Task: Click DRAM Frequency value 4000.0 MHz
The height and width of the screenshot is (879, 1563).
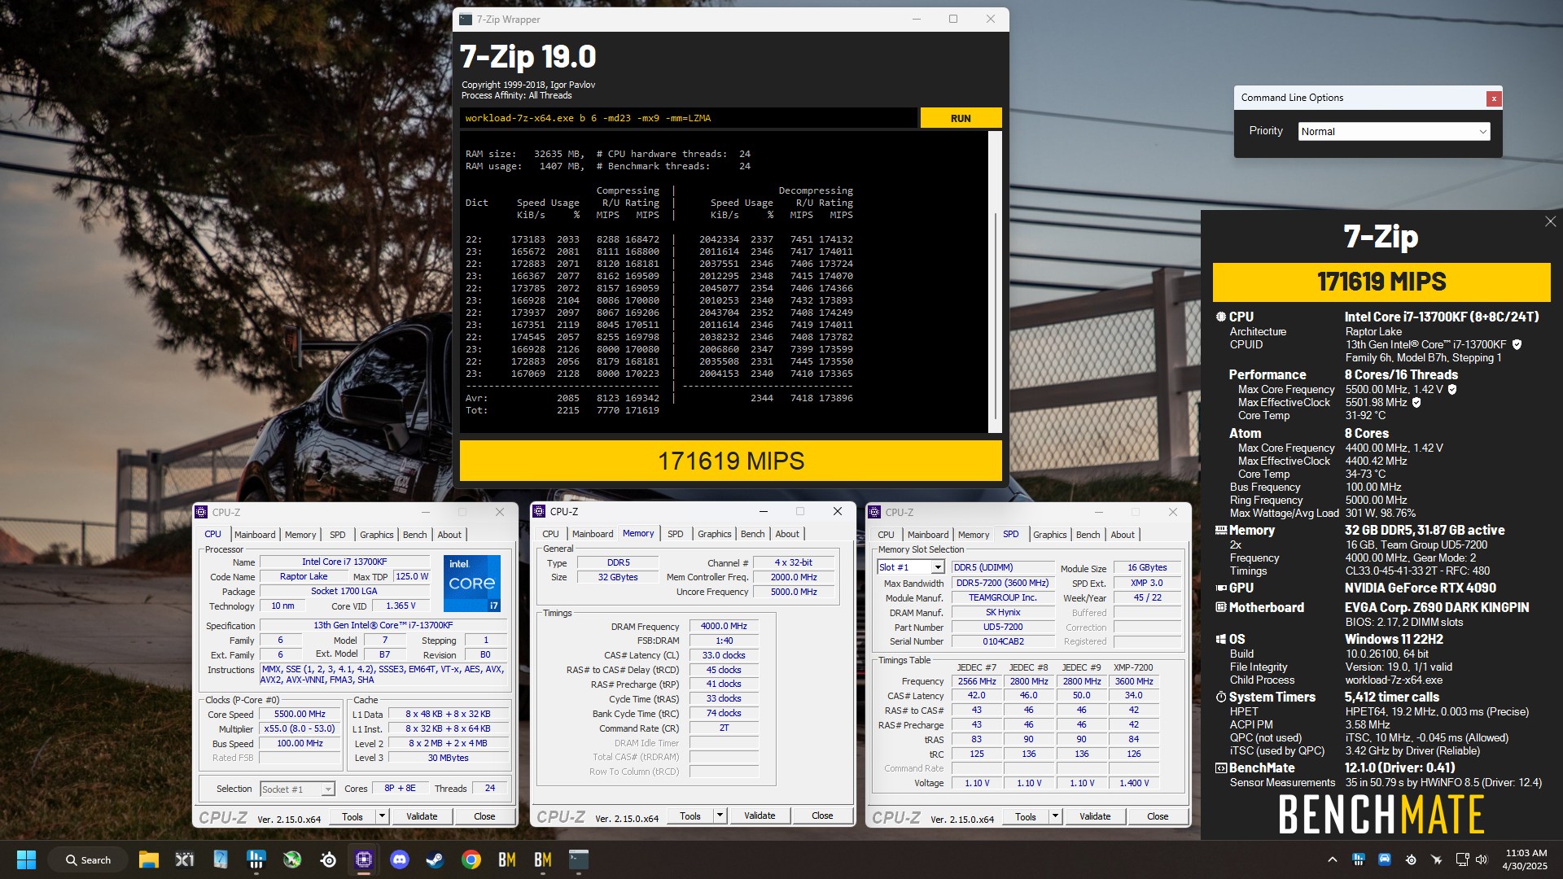Action: click(724, 626)
